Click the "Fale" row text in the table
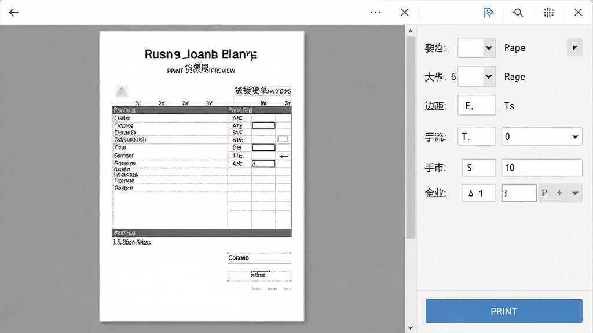Screen dimensions: 593x333 [120, 147]
